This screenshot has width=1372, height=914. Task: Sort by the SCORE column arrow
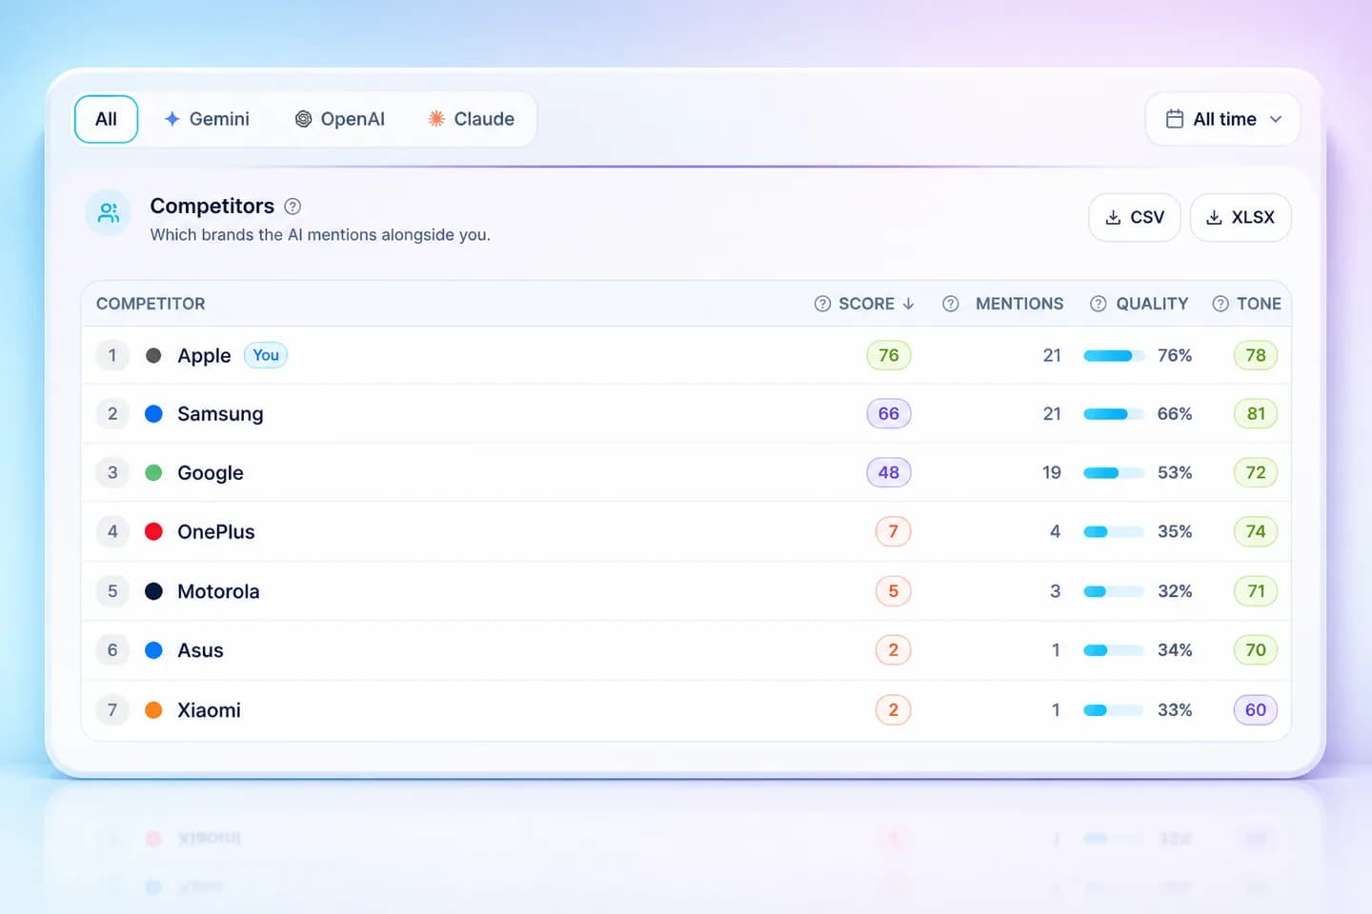click(x=908, y=304)
